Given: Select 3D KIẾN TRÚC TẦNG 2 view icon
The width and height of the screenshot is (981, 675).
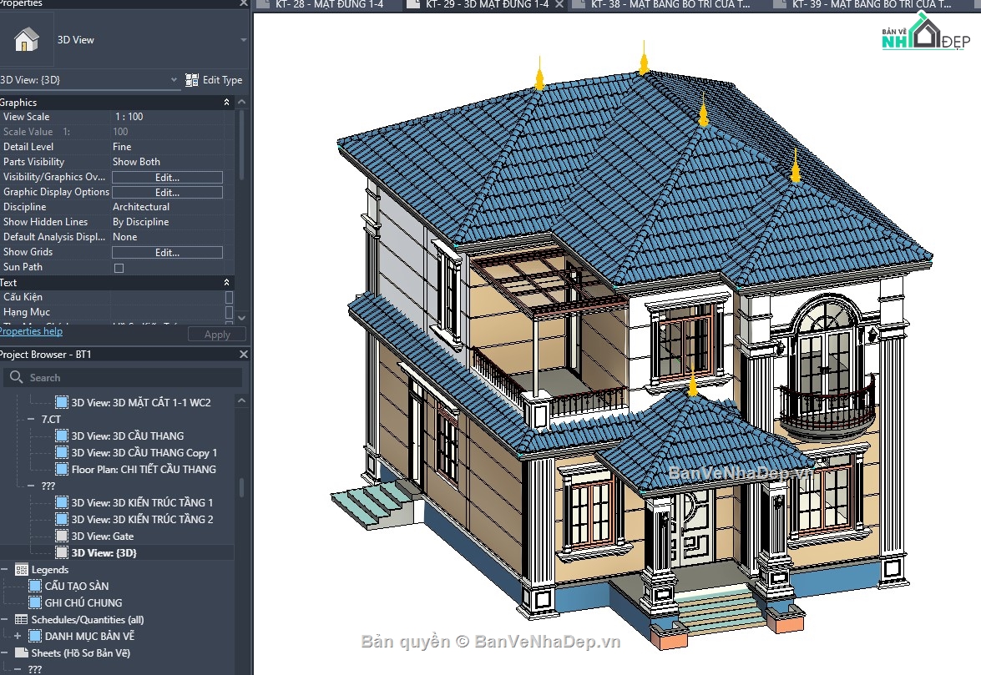Looking at the screenshot, I should (62, 519).
